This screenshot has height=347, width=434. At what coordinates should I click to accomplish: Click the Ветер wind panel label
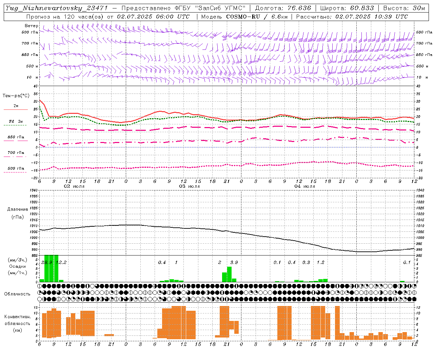31,26
